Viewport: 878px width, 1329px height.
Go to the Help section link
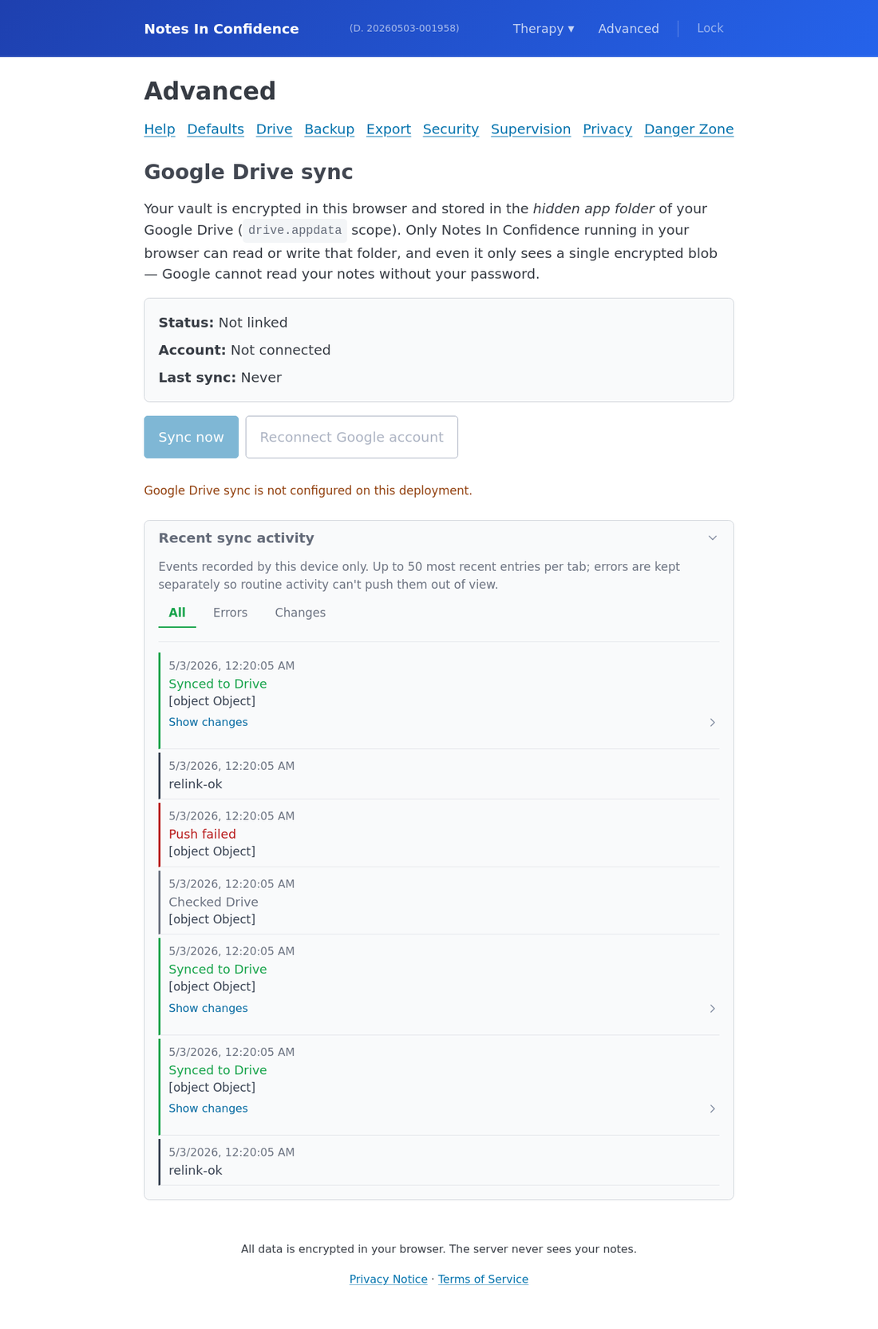click(160, 129)
